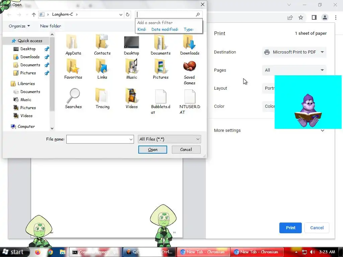Go up one folder level

click(34, 15)
